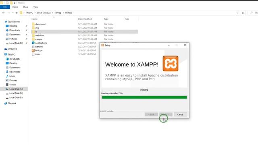Open Downloads under This PC

tap(15, 72)
